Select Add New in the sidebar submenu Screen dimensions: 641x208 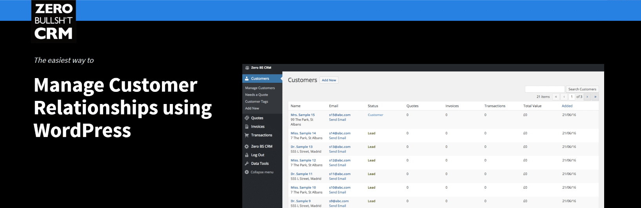pyautogui.click(x=252, y=108)
